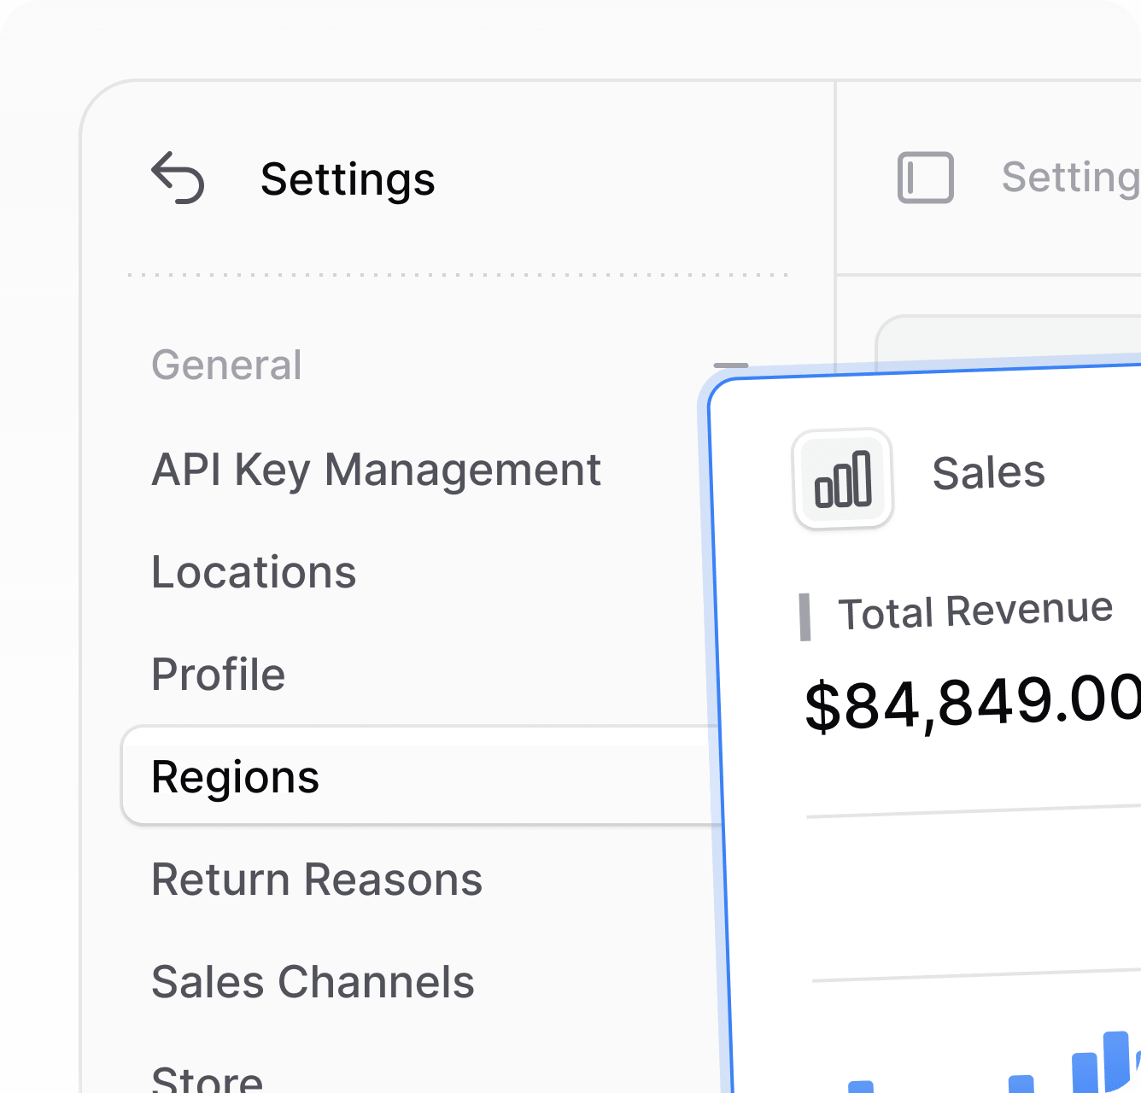This screenshot has height=1093, width=1141.
Task: Click the $84,849.00 revenue amount
Action: coord(972,704)
